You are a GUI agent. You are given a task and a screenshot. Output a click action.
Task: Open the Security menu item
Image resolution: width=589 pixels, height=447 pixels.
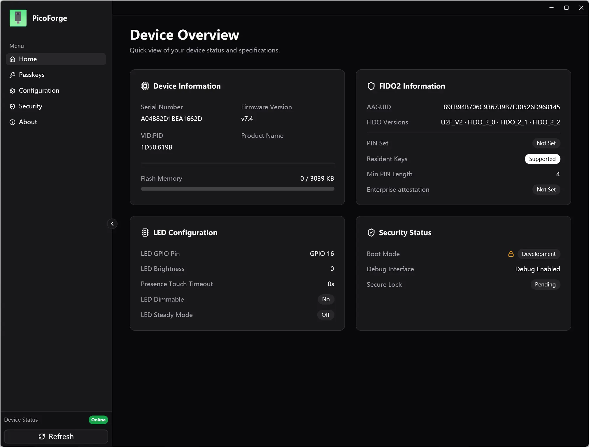pos(56,106)
